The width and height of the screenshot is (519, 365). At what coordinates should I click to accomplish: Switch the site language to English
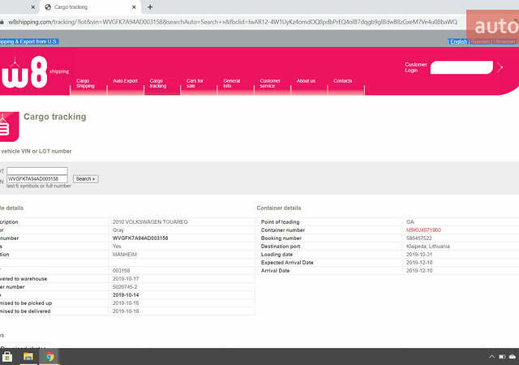tap(458, 41)
